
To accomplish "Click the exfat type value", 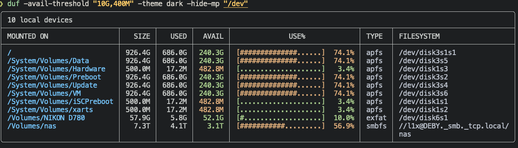I will 376,118.
